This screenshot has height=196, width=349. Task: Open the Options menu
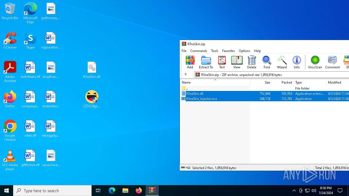tap(244, 51)
